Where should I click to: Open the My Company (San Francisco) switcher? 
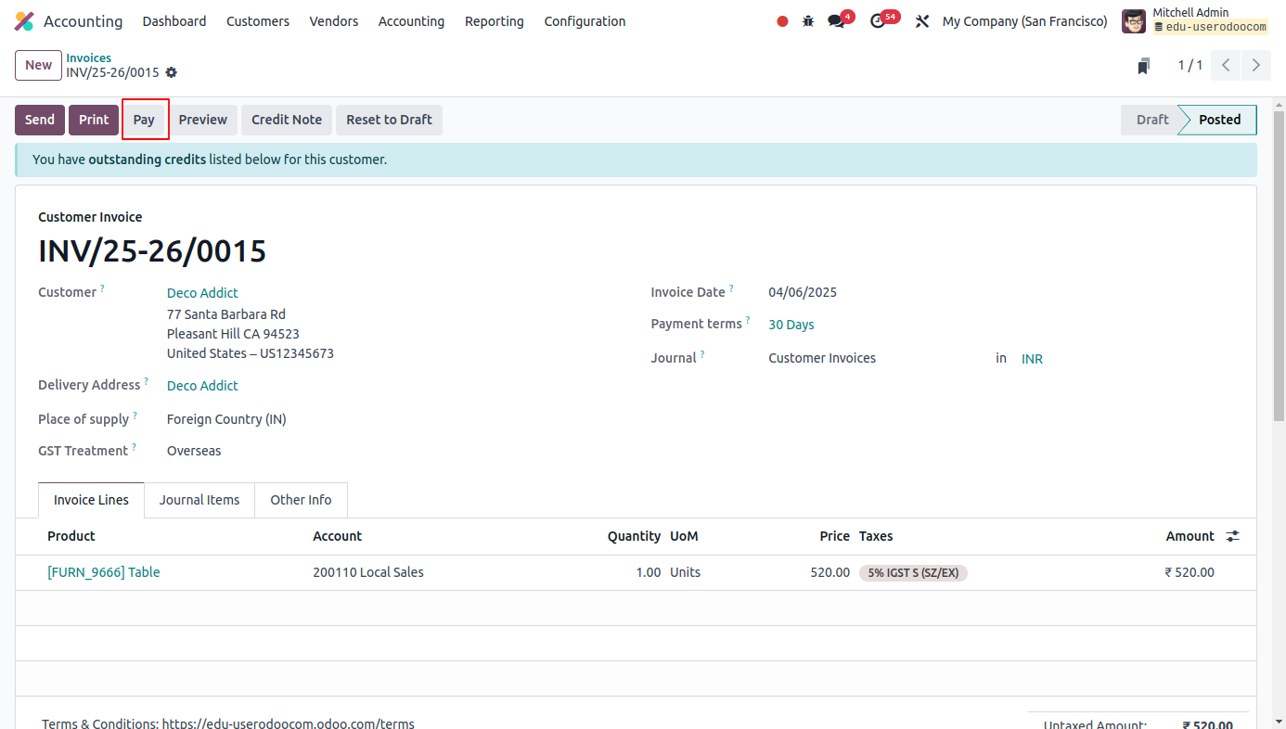[x=1024, y=21]
